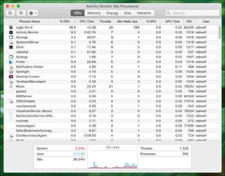Sort by Threads column header
This screenshot has width=225, height=176.
(x=105, y=22)
